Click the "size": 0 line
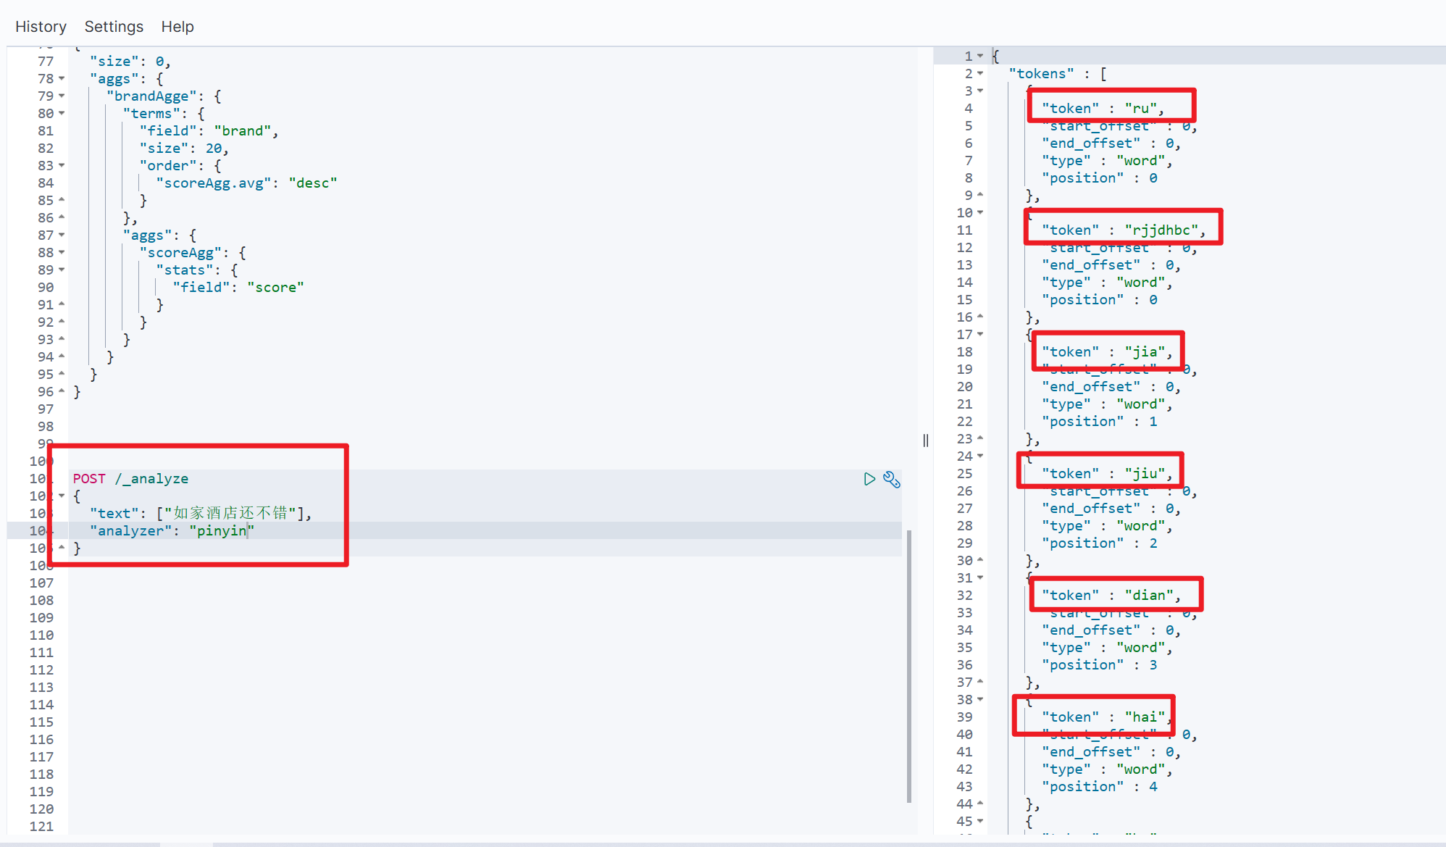 tap(130, 61)
